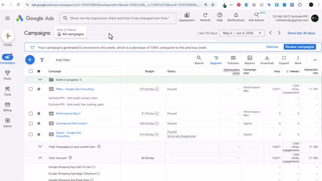The height and width of the screenshot is (181, 322).
Task: Sort by the Campaign column header
Action: (55, 71)
